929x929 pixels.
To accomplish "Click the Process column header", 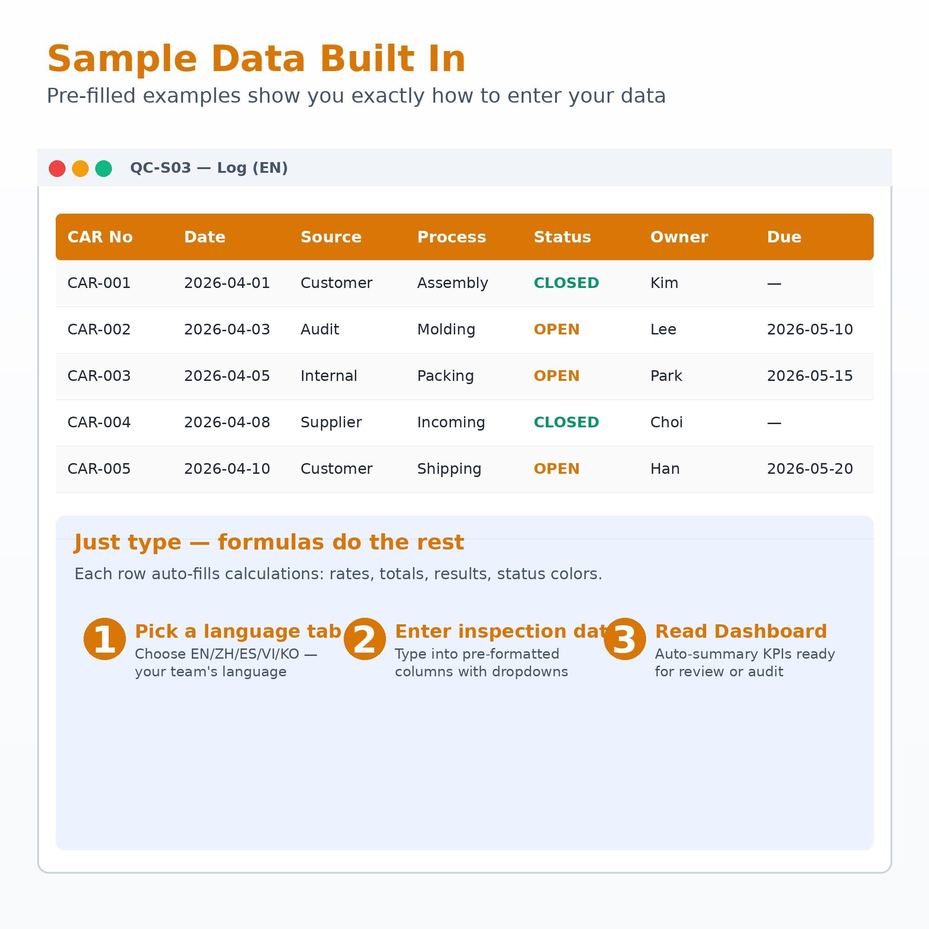I will click(x=451, y=237).
